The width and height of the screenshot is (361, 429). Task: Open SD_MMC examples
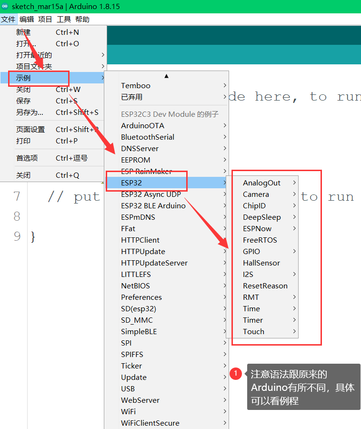(166, 320)
